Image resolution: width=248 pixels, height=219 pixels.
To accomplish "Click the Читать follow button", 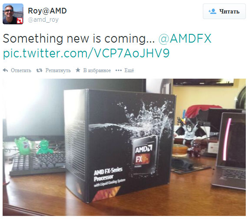I will pyautogui.click(x=224, y=11).
